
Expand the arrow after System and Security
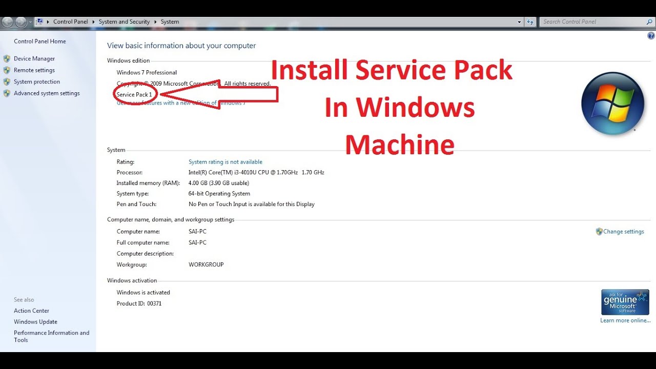[x=156, y=22]
